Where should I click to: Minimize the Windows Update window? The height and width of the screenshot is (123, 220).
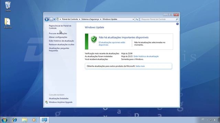click(166, 15)
